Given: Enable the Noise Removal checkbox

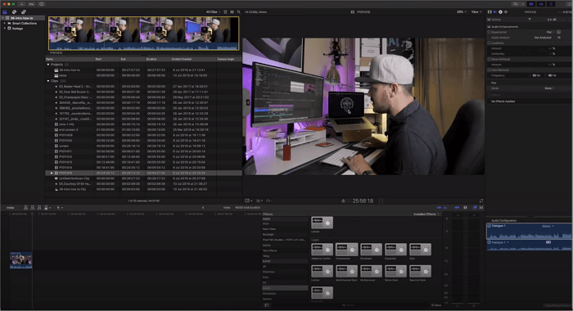Looking at the screenshot, I should (x=489, y=59).
